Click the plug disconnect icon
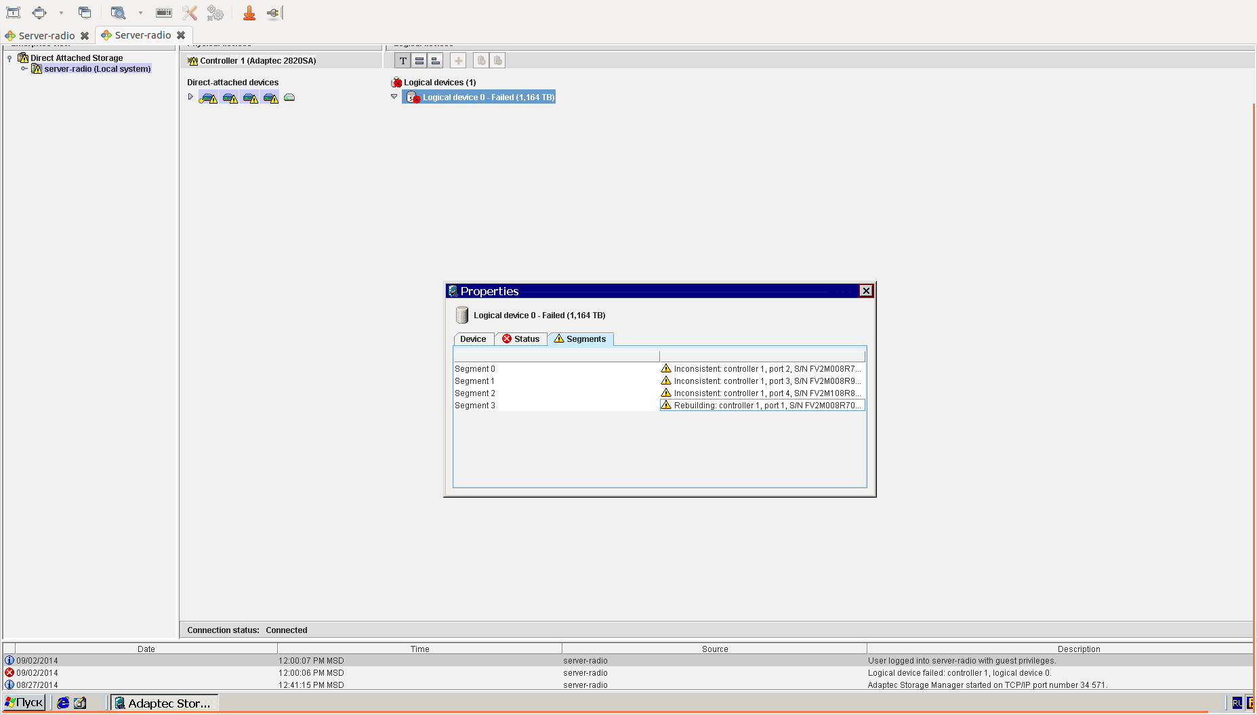1257x715 pixels. pos(274,13)
